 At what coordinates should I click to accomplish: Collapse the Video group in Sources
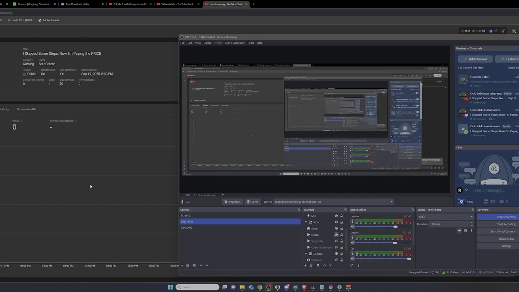coord(306,222)
